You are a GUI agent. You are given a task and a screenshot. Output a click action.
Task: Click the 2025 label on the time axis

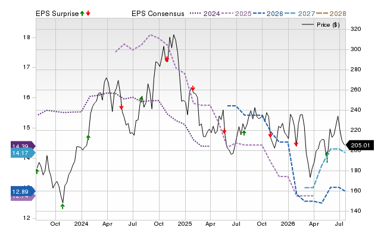pos(185,223)
